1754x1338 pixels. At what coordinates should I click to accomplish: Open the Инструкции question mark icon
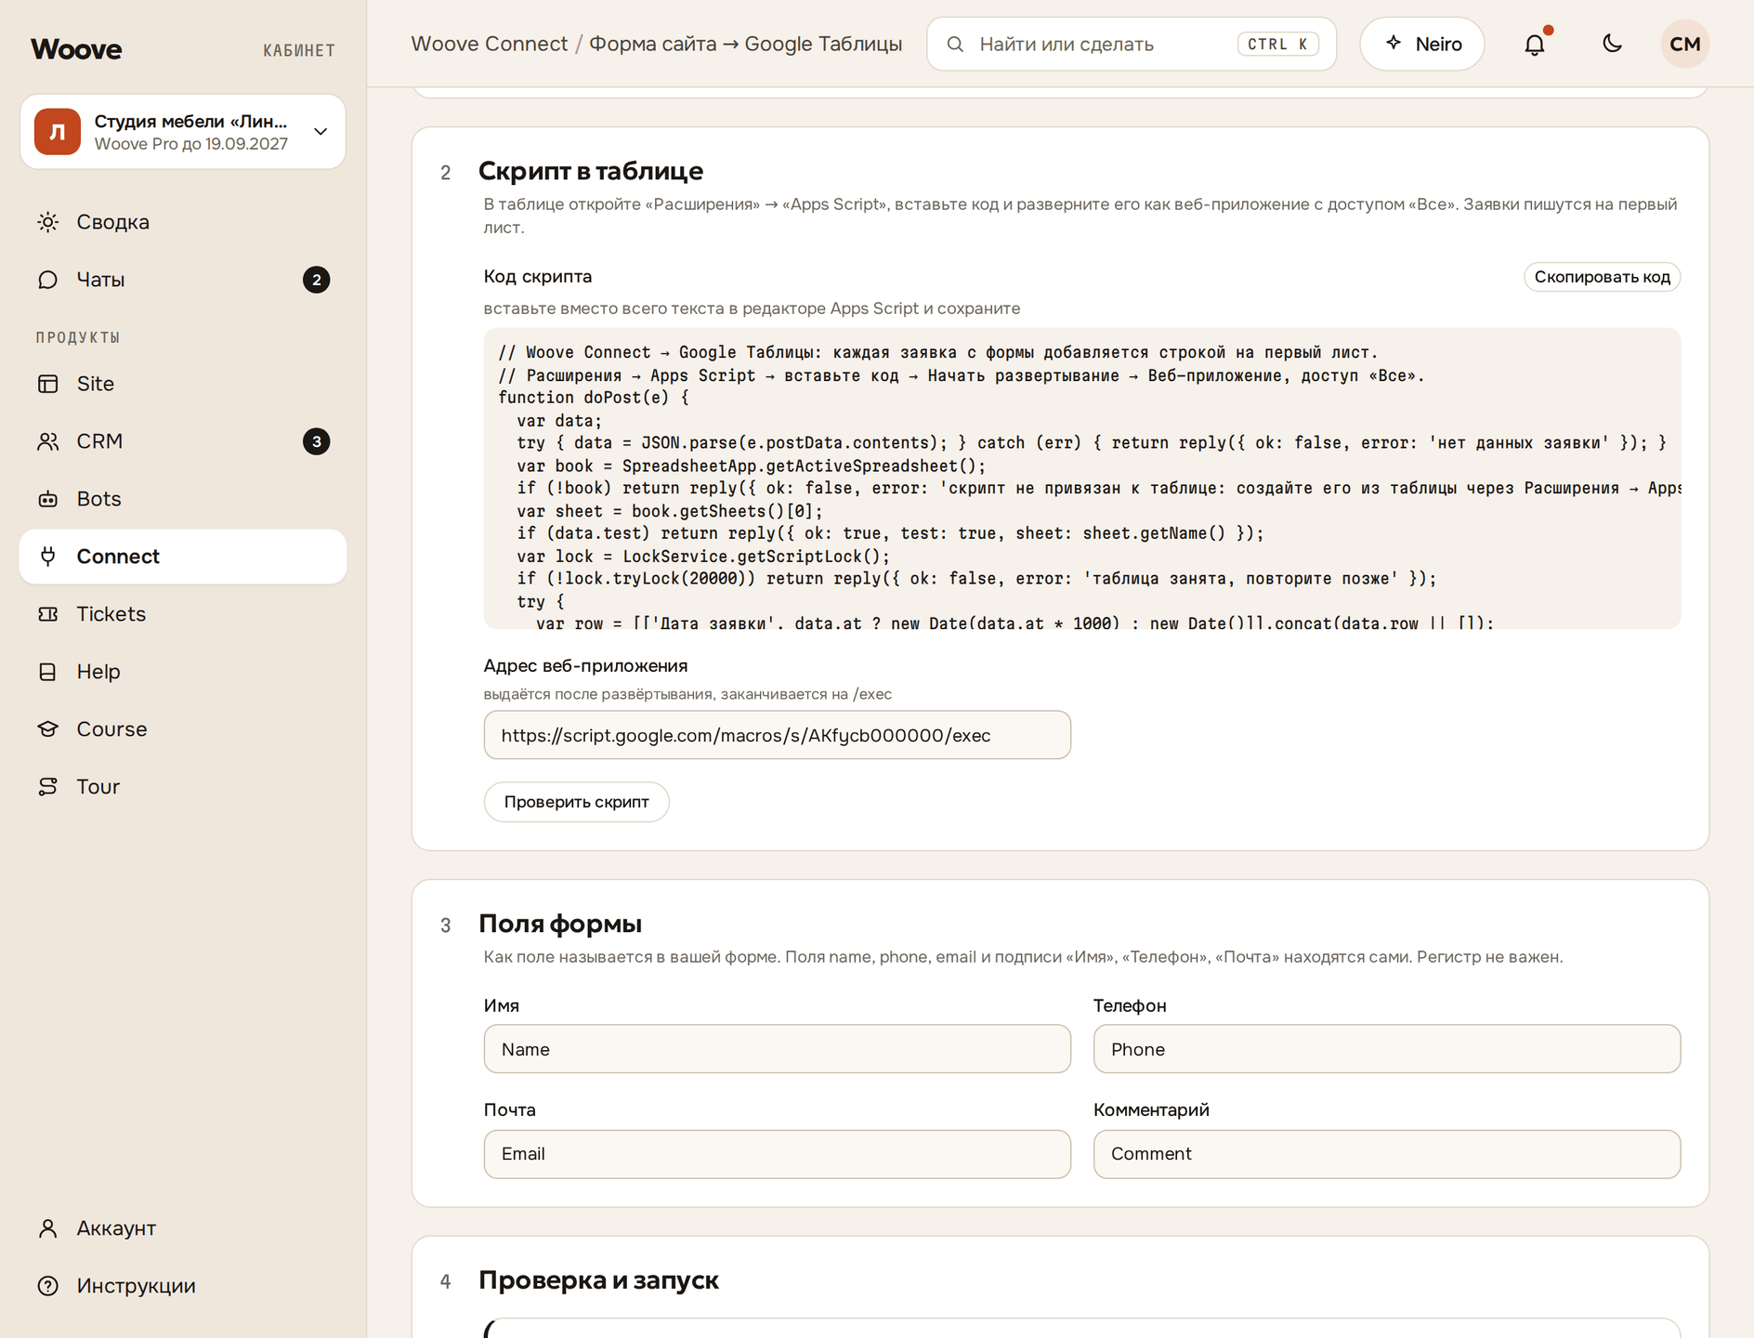pyautogui.click(x=48, y=1286)
